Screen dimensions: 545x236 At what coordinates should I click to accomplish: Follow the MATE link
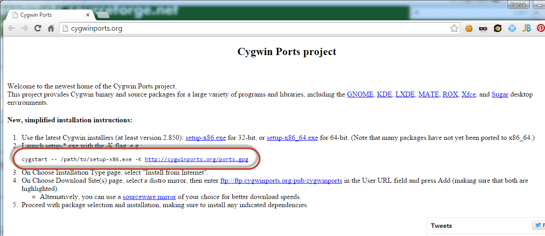coord(429,94)
